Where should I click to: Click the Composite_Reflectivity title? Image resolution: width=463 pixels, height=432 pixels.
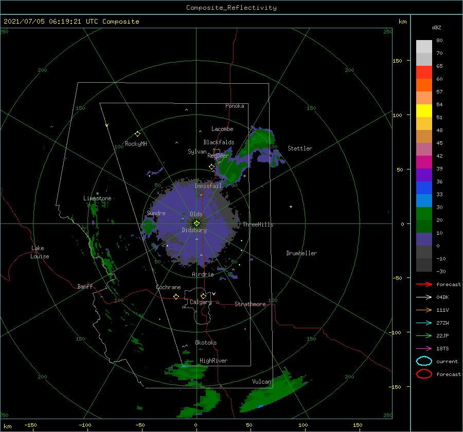[x=232, y=8]
